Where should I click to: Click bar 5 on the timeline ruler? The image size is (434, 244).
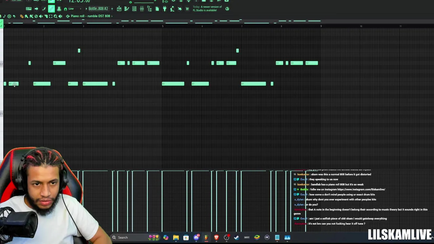coord(162,26)
